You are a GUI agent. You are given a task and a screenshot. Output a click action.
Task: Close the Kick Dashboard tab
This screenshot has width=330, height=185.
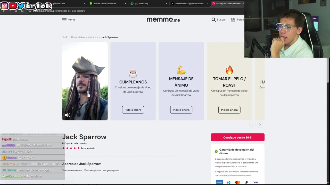[126, 4]
